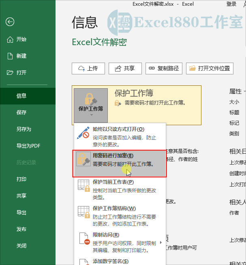
Task: Click the 标记 property label
Action: coord(234,123)
